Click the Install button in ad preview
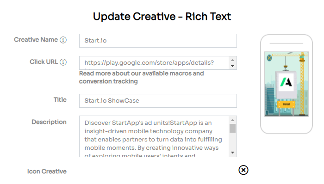Screen dimensions: 324x184 point(286,104)
